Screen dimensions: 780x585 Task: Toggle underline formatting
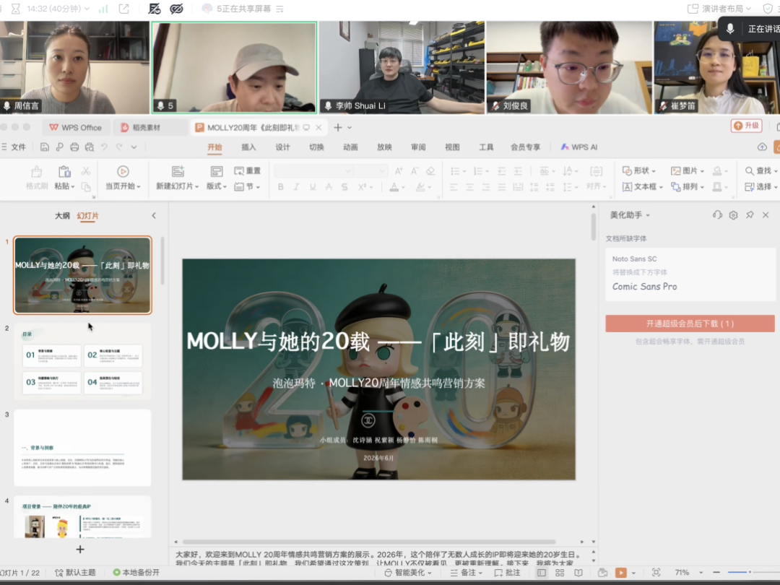tap(313, 186)
